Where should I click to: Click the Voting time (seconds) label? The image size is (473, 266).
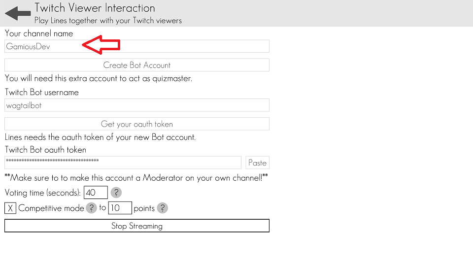pos(43,193)
